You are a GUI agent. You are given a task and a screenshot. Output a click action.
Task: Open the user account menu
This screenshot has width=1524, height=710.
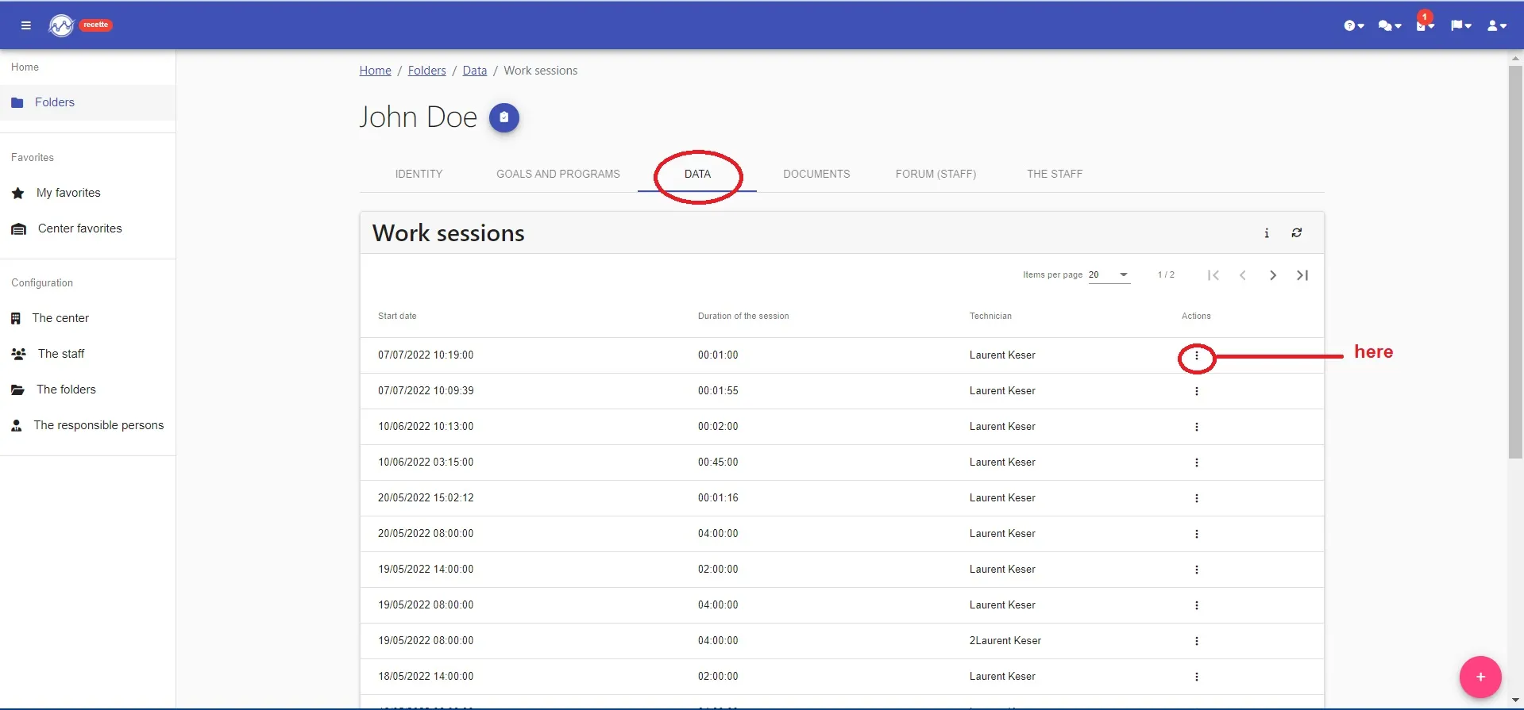tap(1496, 25)
